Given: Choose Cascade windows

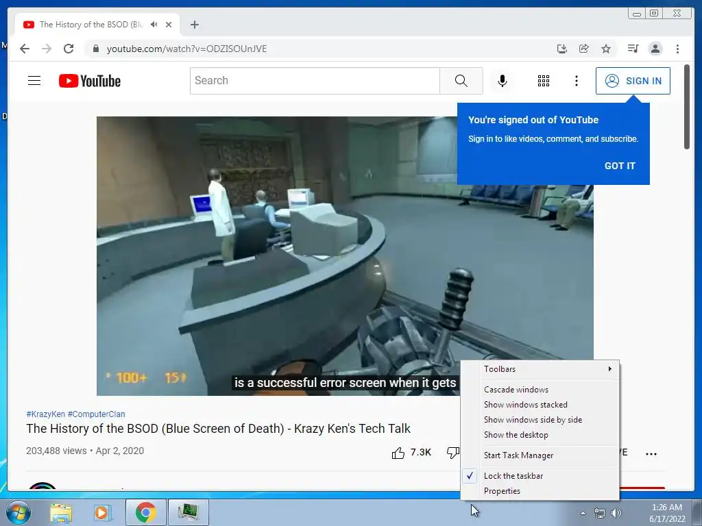Looking at the screenshot, I should tap(540, 390).
